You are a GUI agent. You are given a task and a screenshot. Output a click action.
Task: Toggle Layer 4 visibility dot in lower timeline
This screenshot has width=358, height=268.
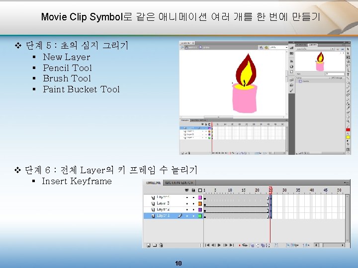click(187, 198)
